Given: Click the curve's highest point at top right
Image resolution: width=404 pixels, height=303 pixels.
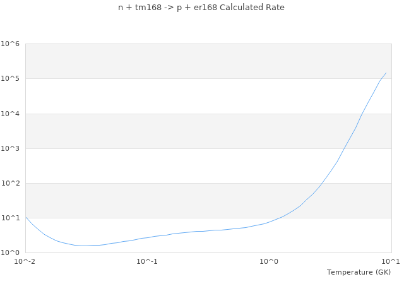Looking at the screenshot, I should tap(386, 73).
